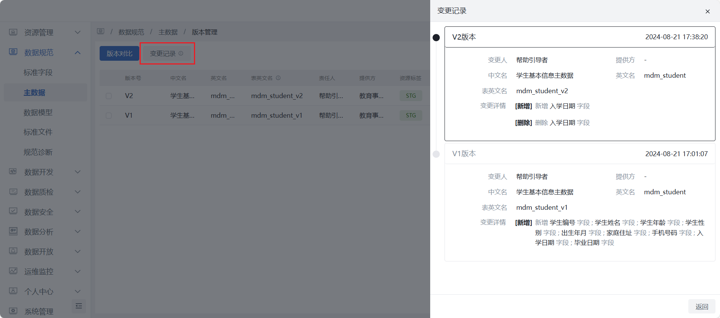Click the 数据开发 sidebar icon
The image size is (720, 318).
click(x=13, y=172)
